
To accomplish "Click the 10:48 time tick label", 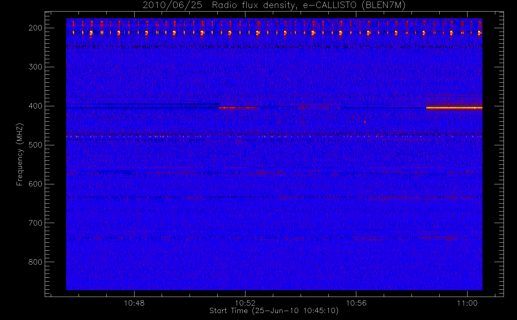I will click(x=134, y=303).
